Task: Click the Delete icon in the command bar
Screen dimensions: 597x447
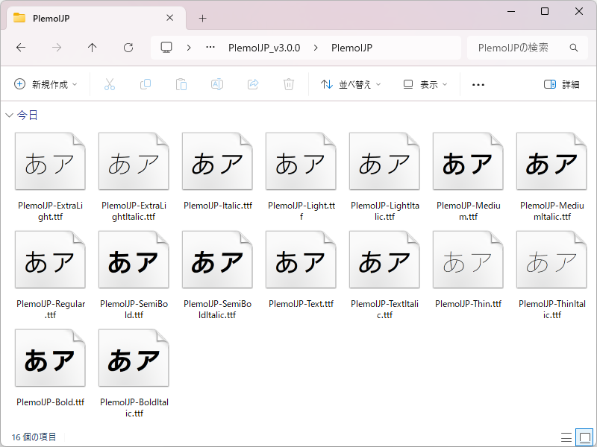Action: tap(289, 84)
